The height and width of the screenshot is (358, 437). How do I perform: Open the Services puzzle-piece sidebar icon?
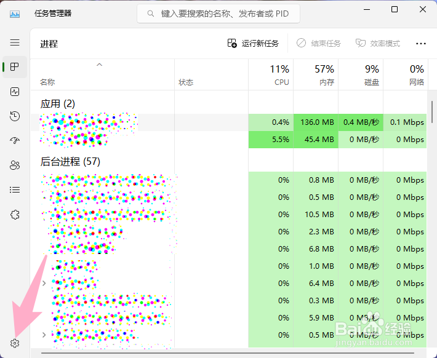[x=15, y=215]
